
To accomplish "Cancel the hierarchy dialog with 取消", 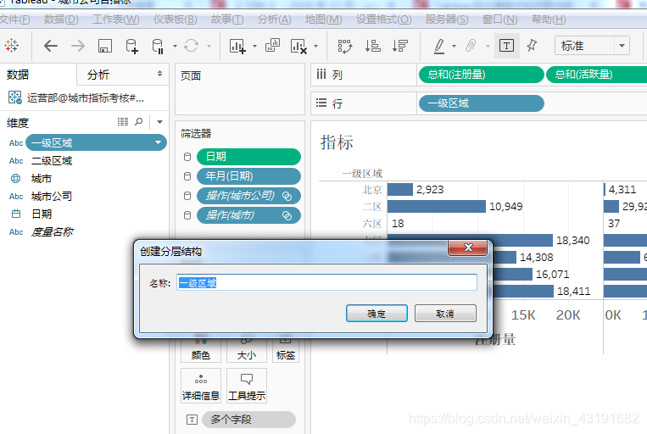I will [x=445, y=314].
